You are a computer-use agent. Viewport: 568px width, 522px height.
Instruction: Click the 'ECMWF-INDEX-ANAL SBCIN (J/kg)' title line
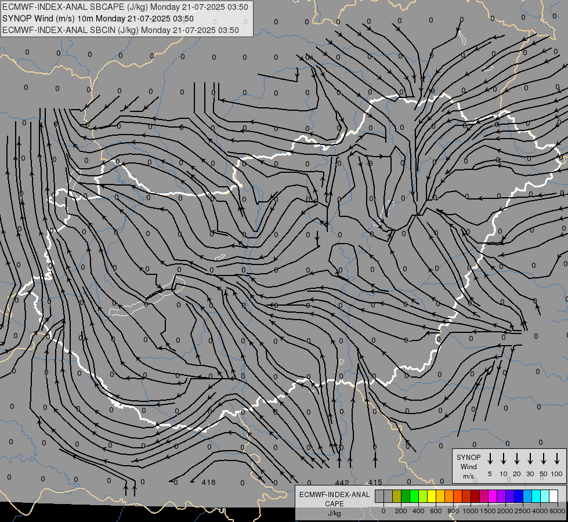pos(121,30)
